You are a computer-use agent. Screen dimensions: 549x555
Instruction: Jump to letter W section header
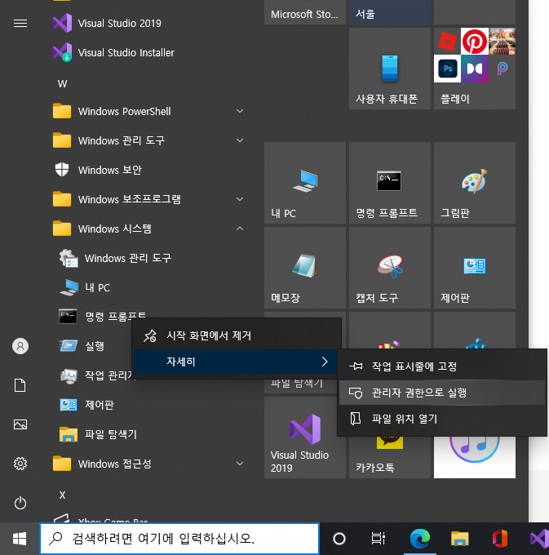pos(63,84)
